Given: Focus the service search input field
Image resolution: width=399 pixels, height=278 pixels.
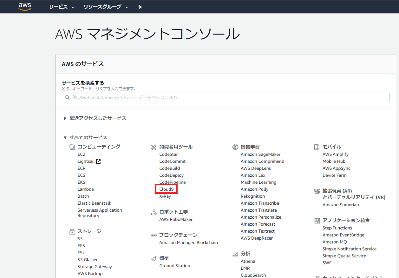Looking at the screenshot, I should (225, 98).
